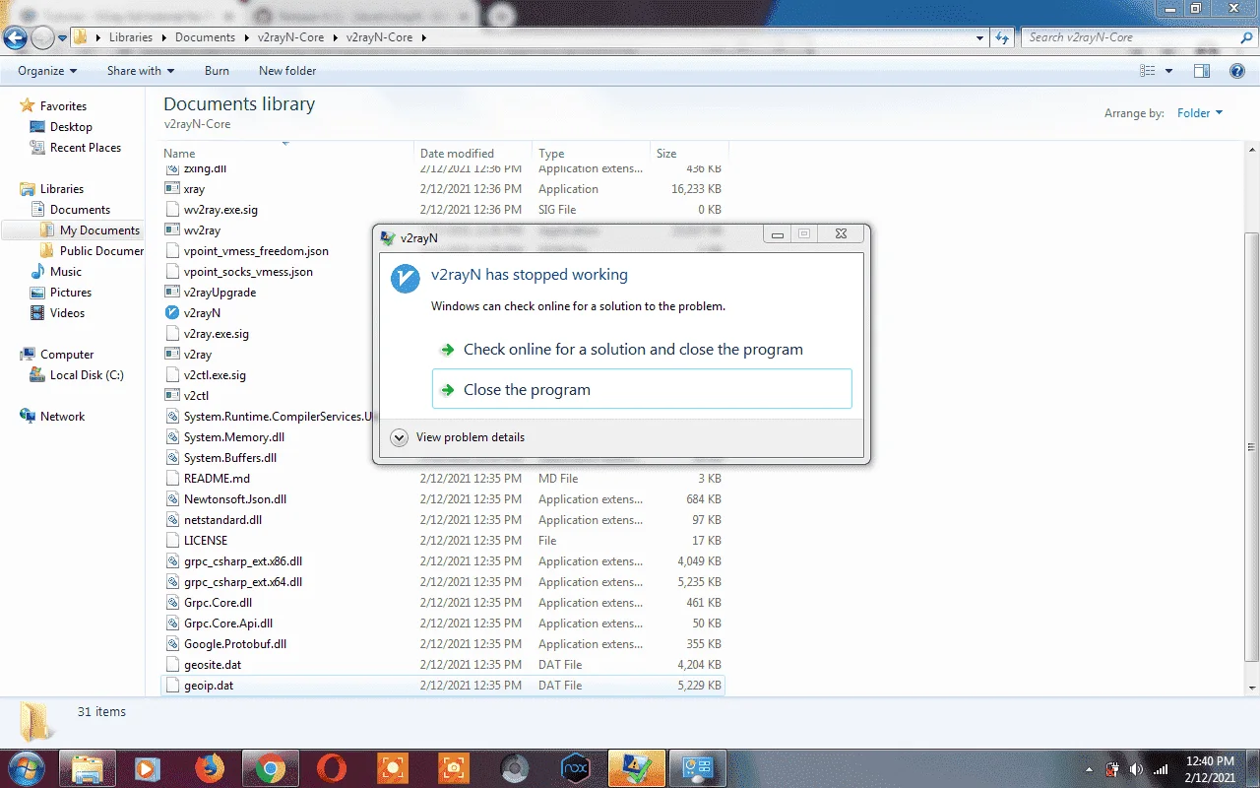Viewport: 1260px width, 788px height.
Task: Refresh the folder using the address bar icon
Action: coord(1002,37)
